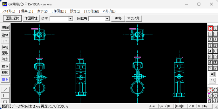Viewport: 218px width, 109px height.
Task: Toggle layer E square button
Action: [x=215, y=62]
